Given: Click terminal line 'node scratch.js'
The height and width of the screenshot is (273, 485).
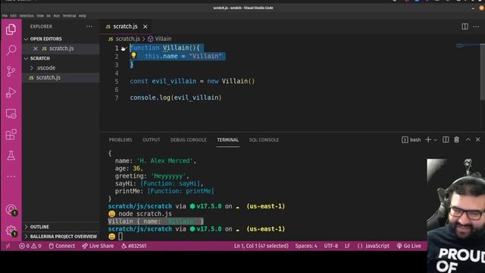Looking at the screenshot, I should 145,214.
